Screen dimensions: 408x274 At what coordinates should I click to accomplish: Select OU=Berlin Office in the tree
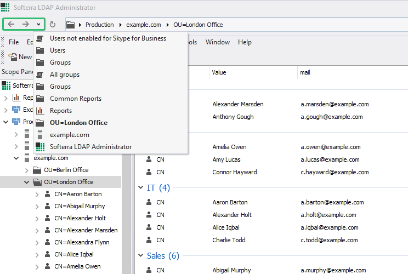click(x=66, y=170)
